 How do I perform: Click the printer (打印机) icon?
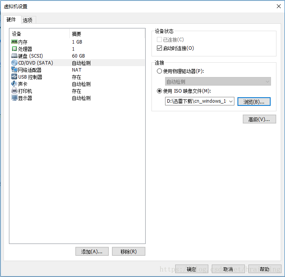coord(14,91)
